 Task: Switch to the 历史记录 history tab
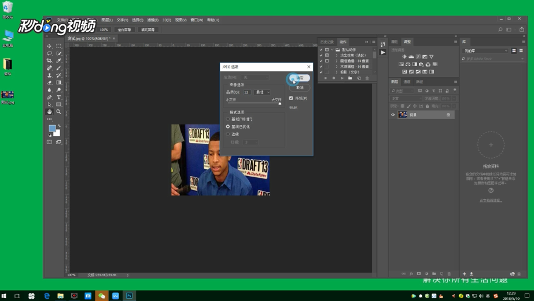click(x=327, y=42)
